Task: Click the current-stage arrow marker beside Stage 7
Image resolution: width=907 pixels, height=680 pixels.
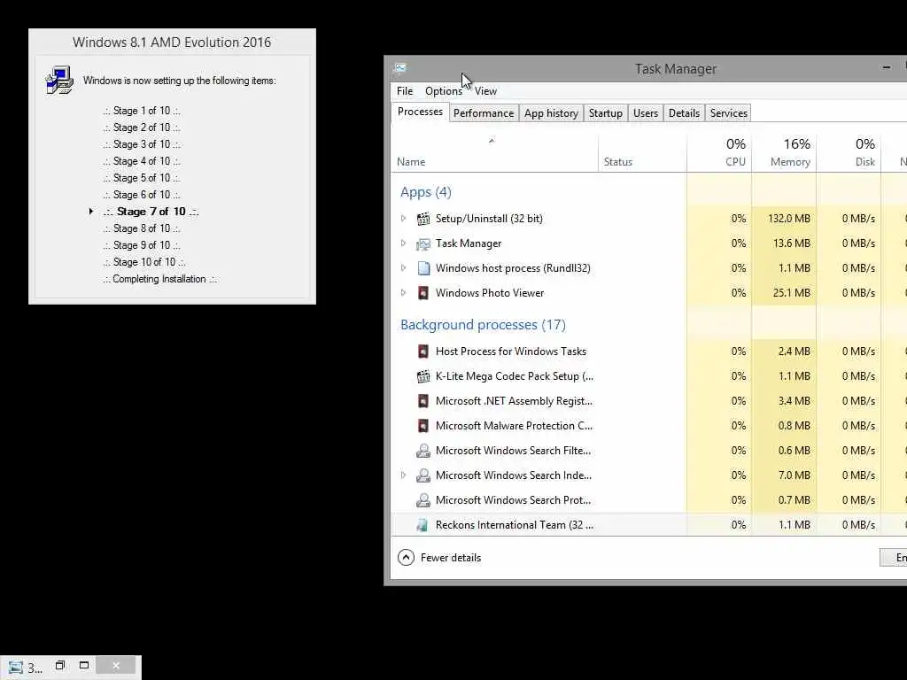Action: 91,212
